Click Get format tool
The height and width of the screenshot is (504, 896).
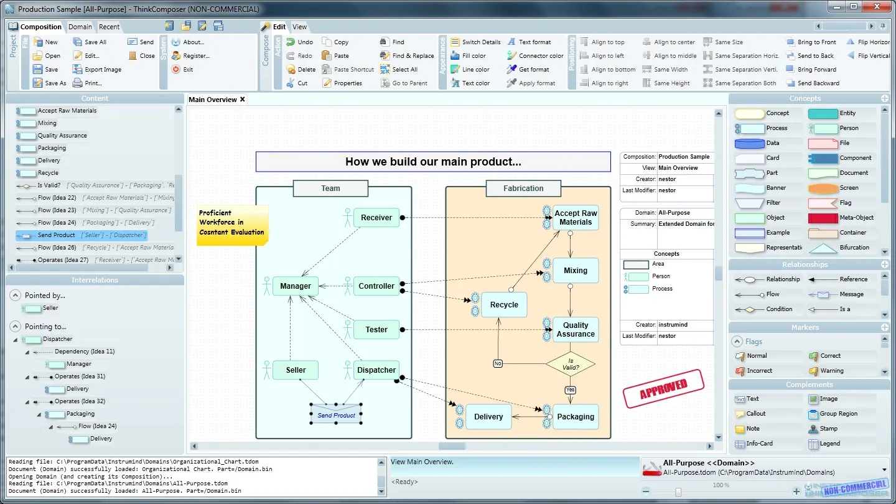pos(528,70)
